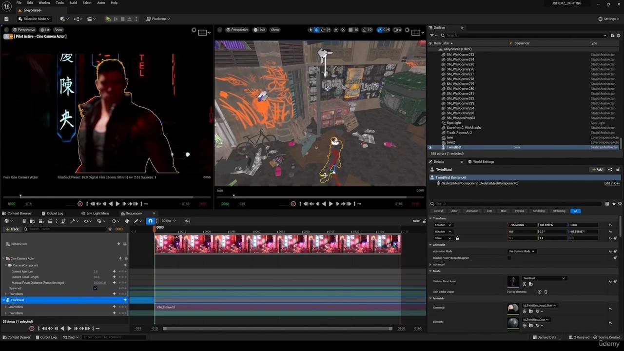
Task: Browse to TwinBlast skeletal mesh asset folder icon
Action: pos(530,284)
